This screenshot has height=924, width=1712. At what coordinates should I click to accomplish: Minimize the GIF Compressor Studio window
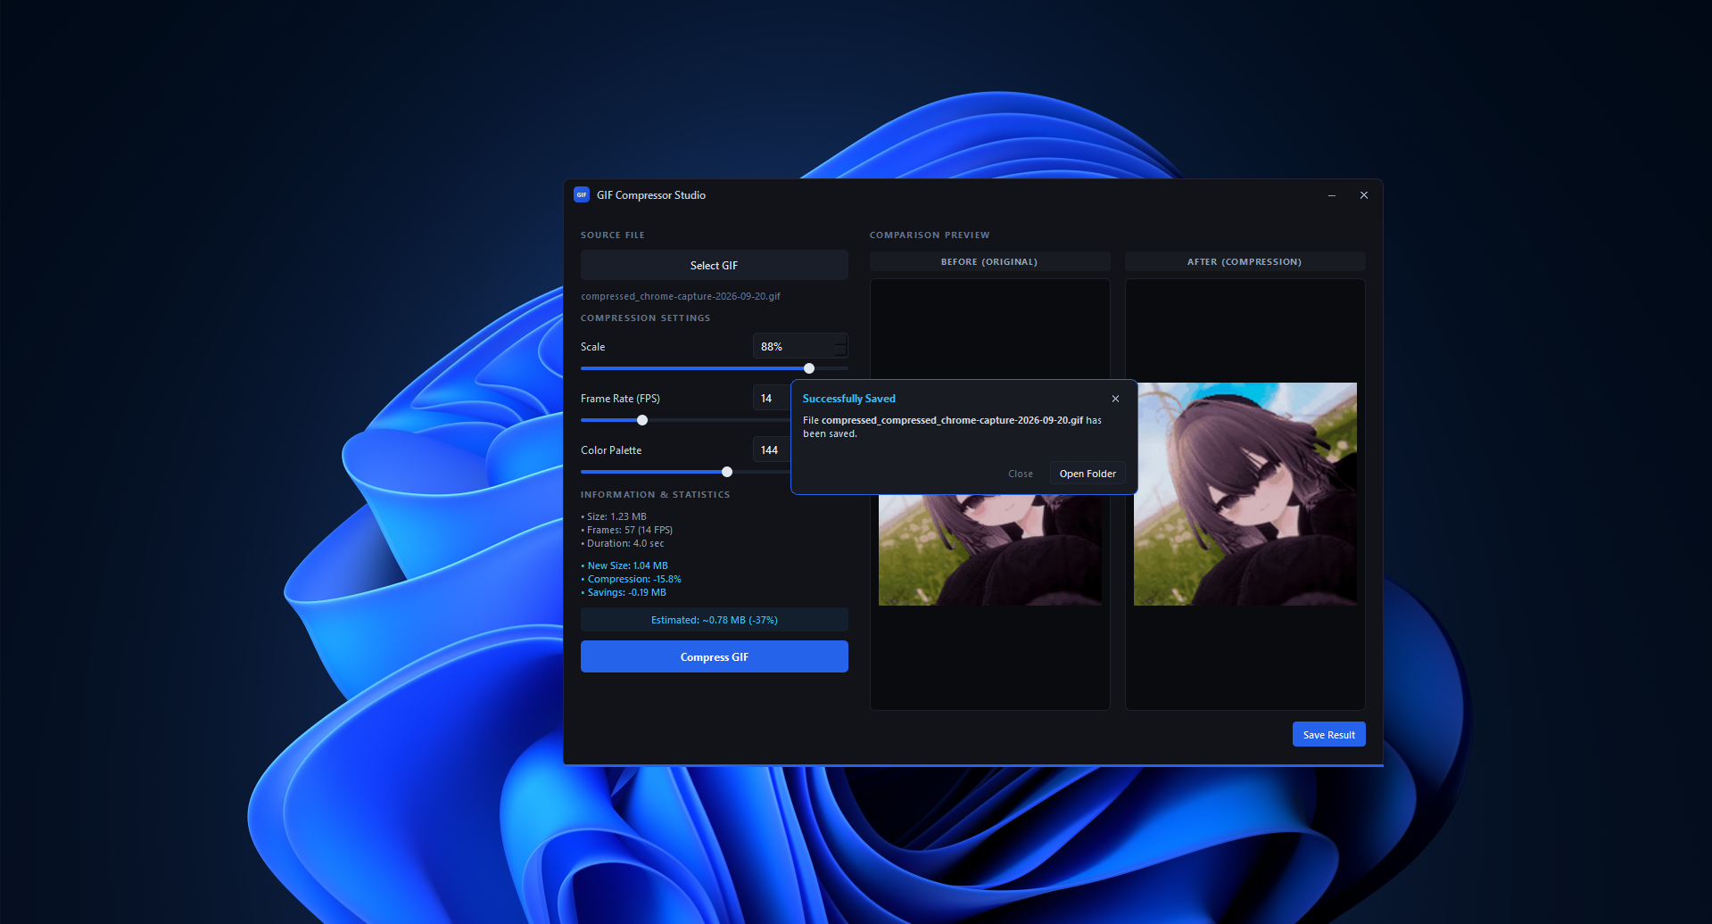[x=1332, y=195]
